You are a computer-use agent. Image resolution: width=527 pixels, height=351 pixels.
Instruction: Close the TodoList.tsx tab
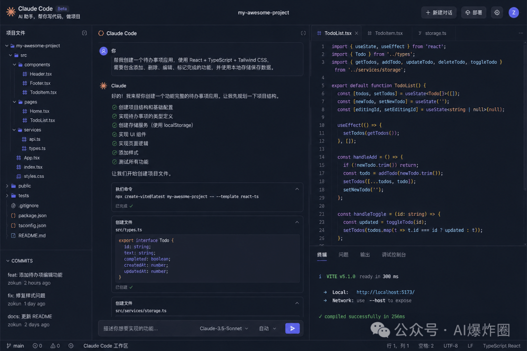click(356, 33)
